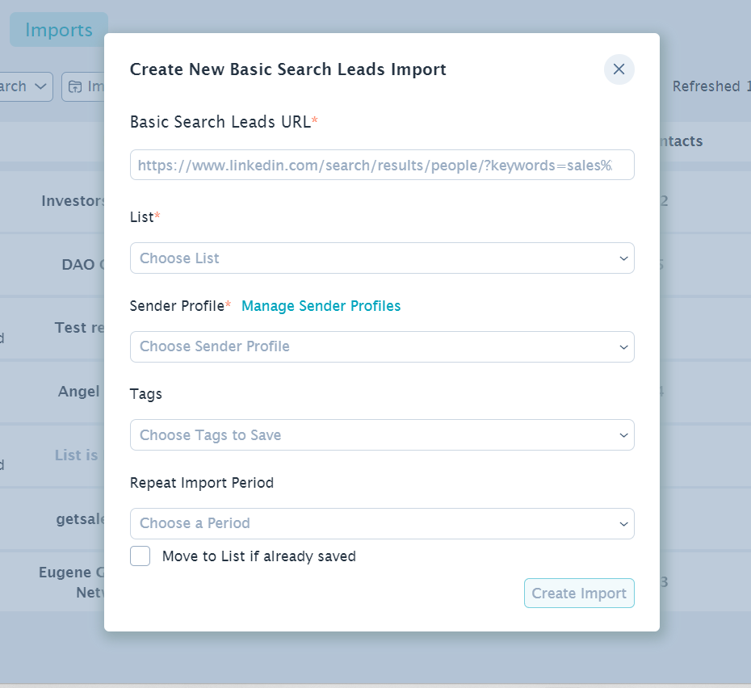Screen dimensions: 751x688
Task: Select the Eugene network row
Action: [x=73, y=582]
